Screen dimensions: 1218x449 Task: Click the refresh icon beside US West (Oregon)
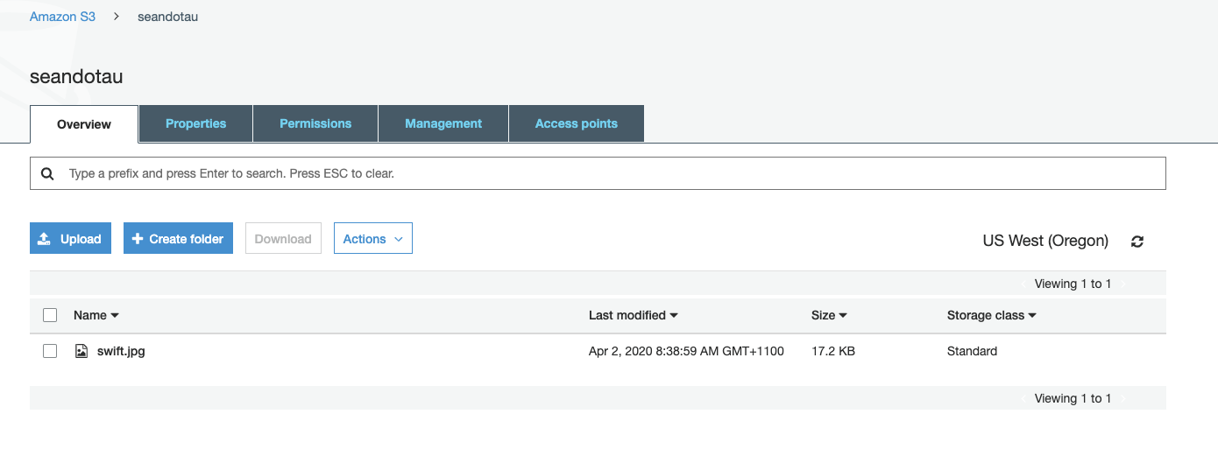pyautogui.click(x=1137, y=242)
